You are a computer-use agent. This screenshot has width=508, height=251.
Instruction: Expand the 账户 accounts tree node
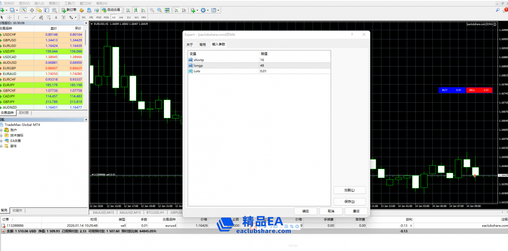pyautogui.click(x=2, y=130)
